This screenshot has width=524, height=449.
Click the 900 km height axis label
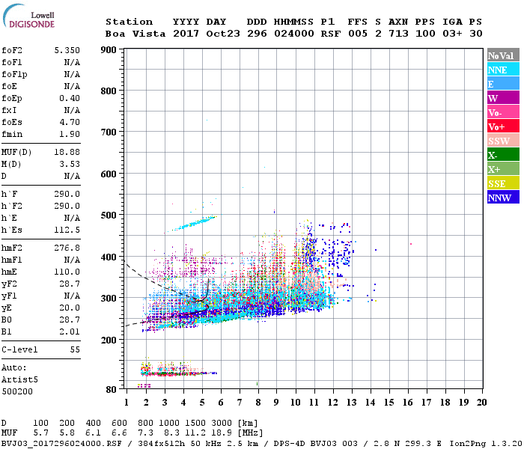109,50
